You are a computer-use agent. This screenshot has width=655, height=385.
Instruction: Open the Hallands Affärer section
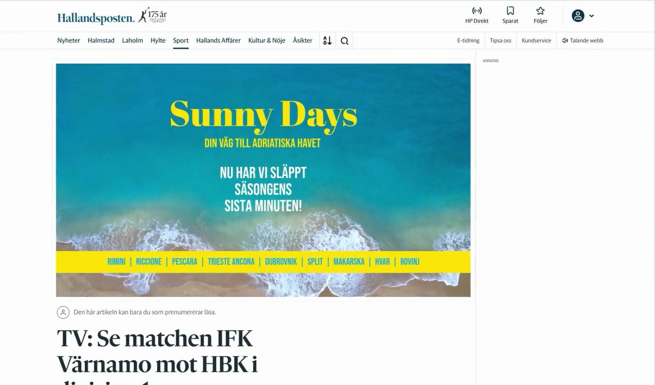point(218,40)
